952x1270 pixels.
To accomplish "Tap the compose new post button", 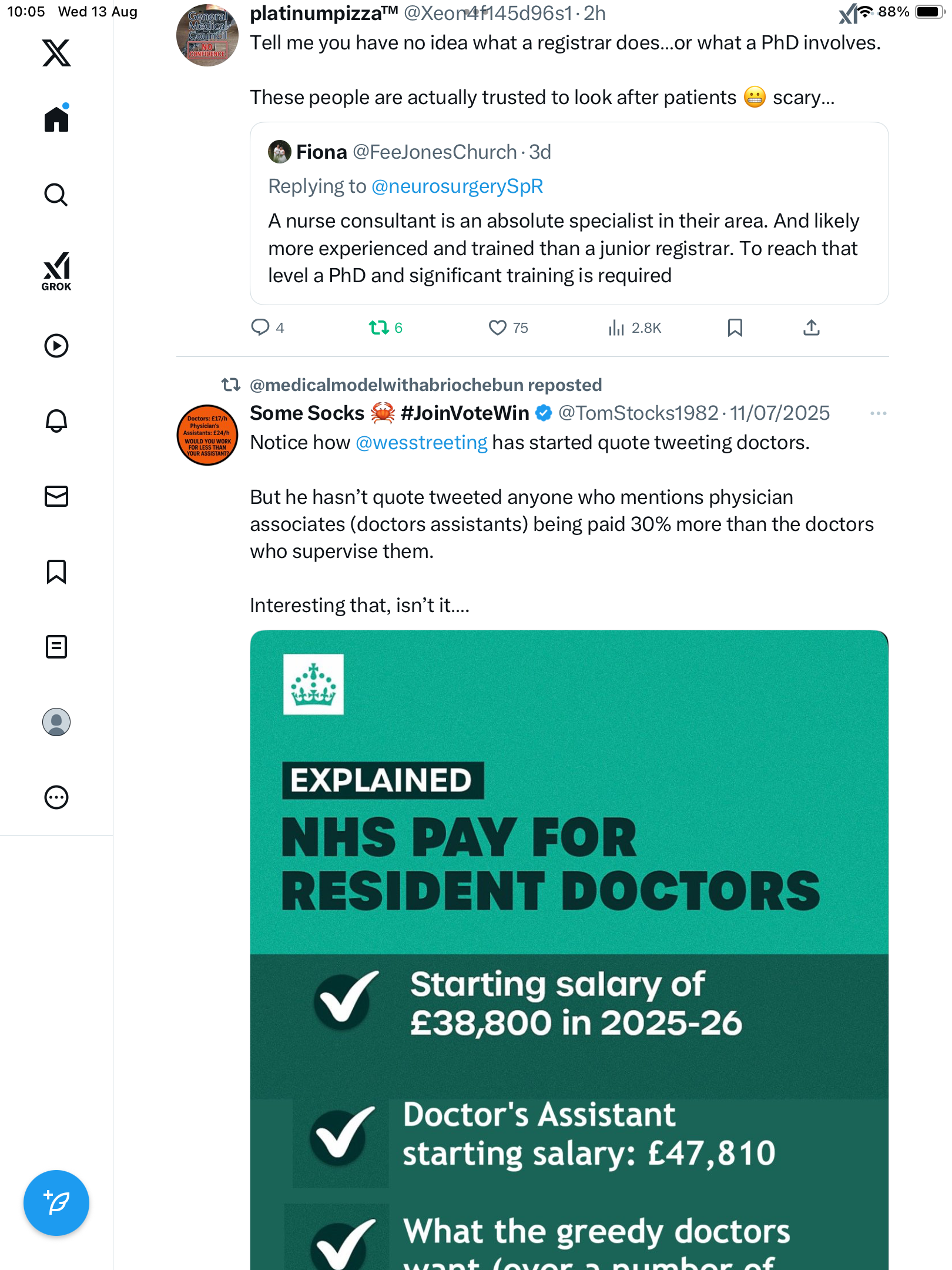I will pyautogui.click(x=56, y=1203).
